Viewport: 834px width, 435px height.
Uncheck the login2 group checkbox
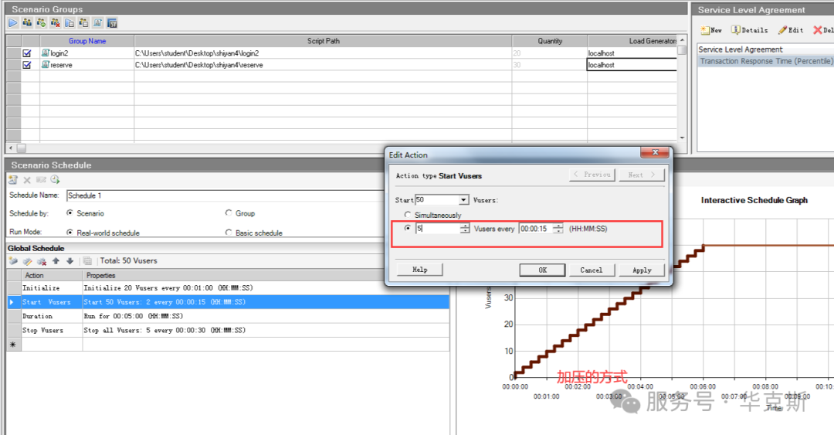[x=27, y=53]
